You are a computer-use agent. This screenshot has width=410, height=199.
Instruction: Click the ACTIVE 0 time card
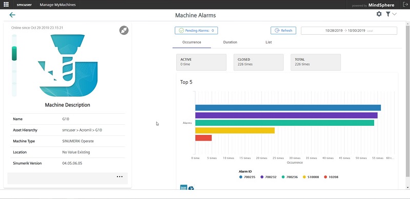pyautogui.click(x=201, y=62)
